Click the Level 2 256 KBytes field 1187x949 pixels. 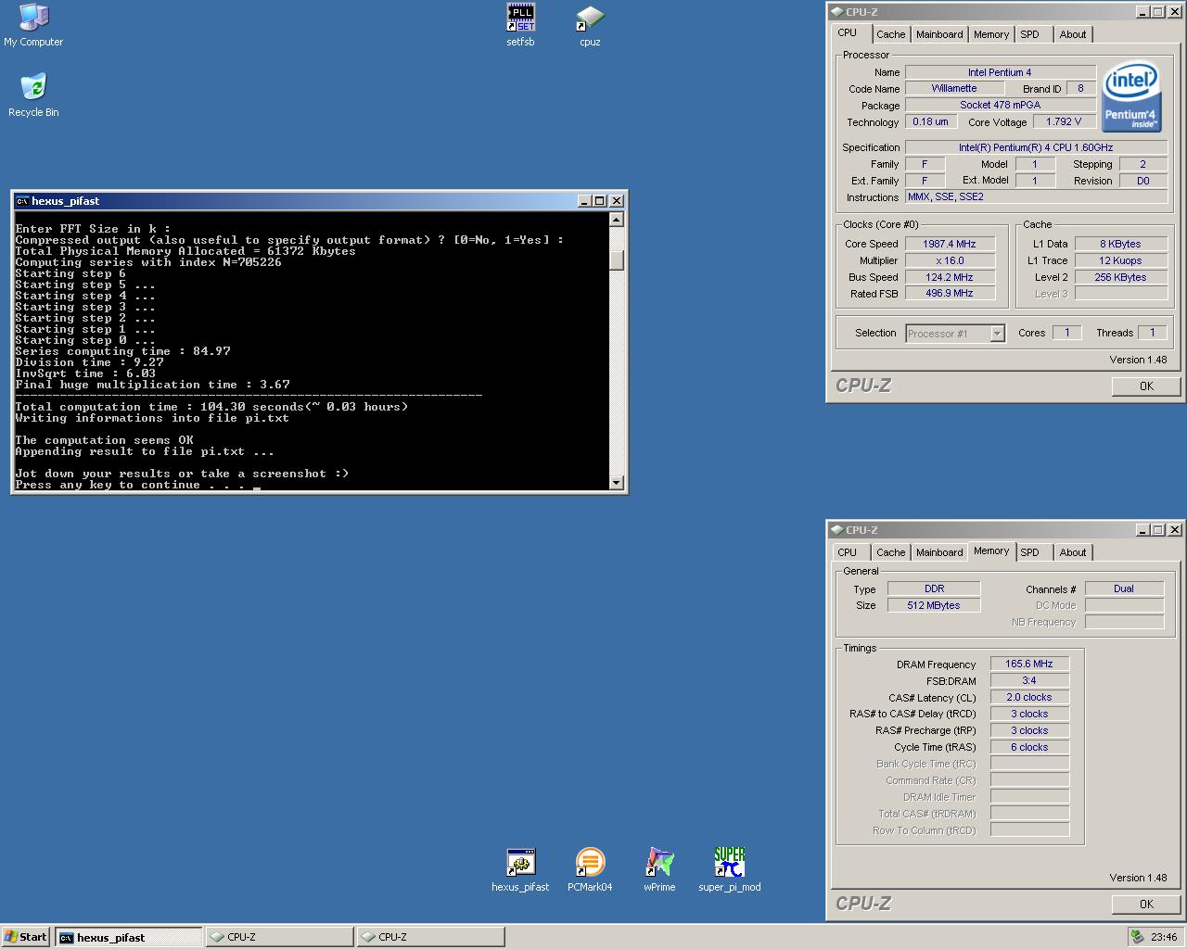point(1120,277)
